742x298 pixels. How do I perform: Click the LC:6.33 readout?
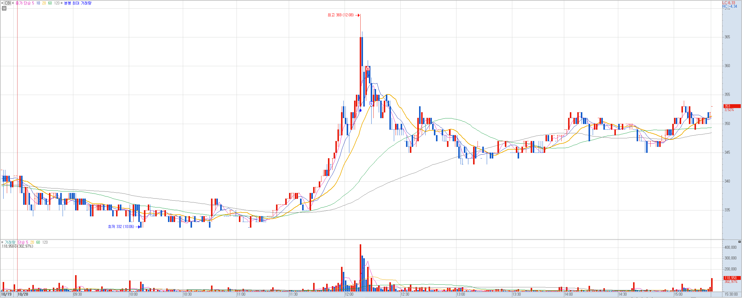[729, 3]
